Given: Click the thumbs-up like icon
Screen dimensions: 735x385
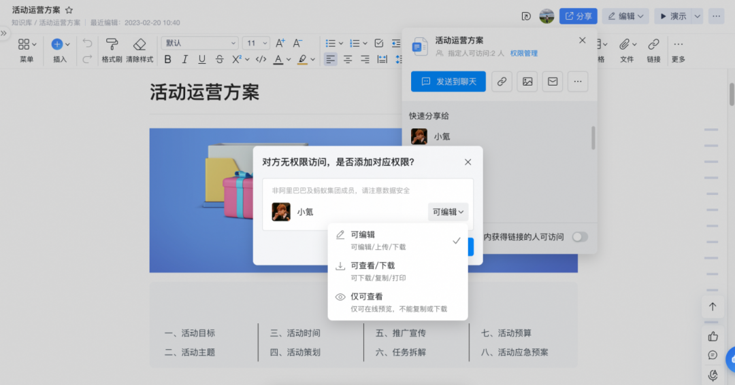Looking at the screenshot, I should point(713,336).
